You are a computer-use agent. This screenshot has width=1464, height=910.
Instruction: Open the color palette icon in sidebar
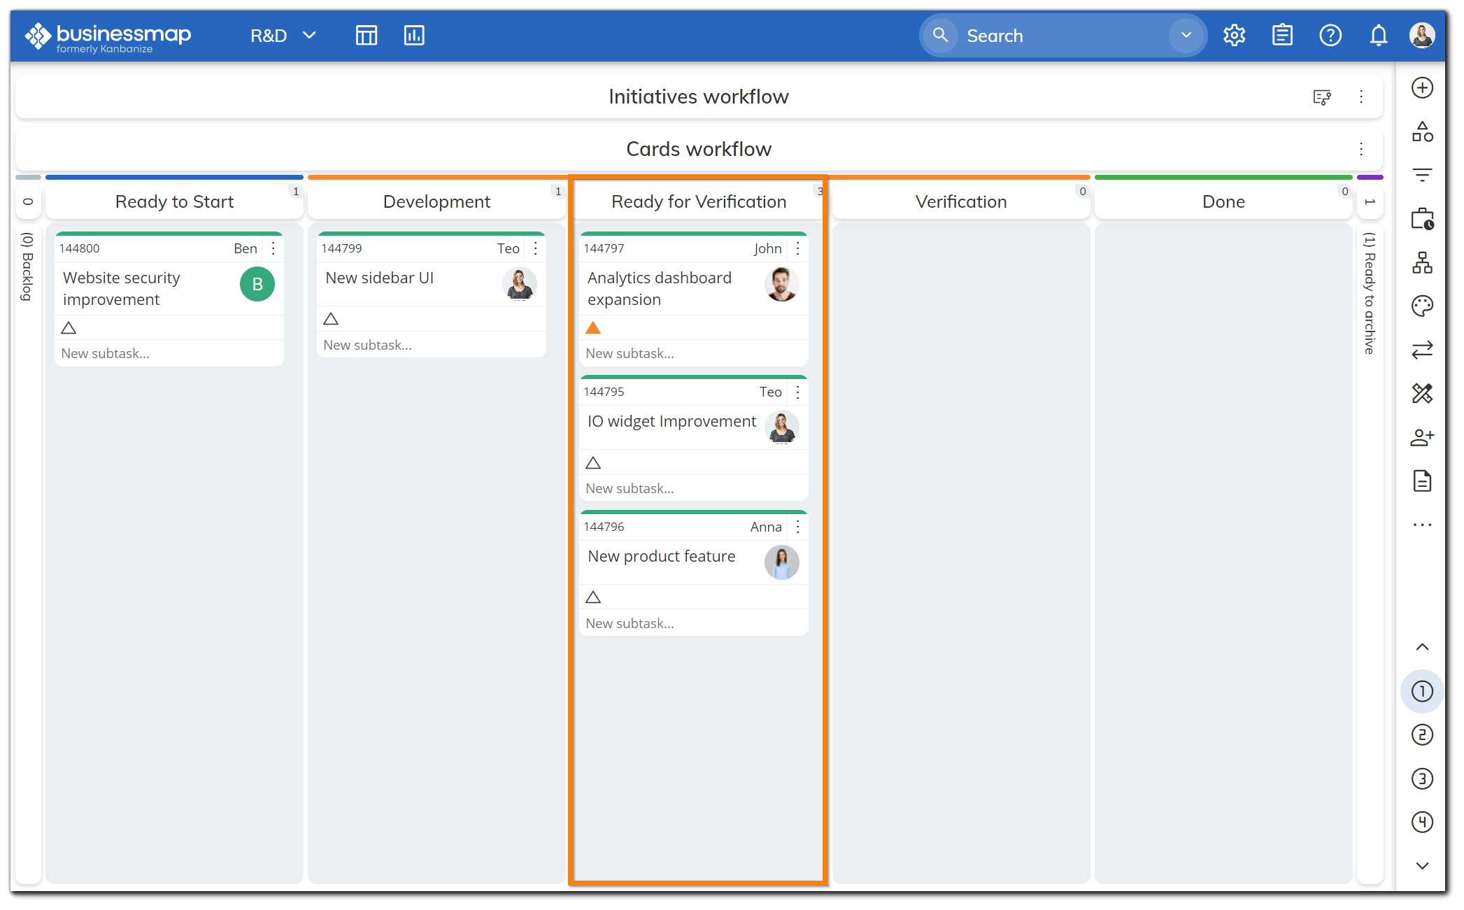[1422, 306]
